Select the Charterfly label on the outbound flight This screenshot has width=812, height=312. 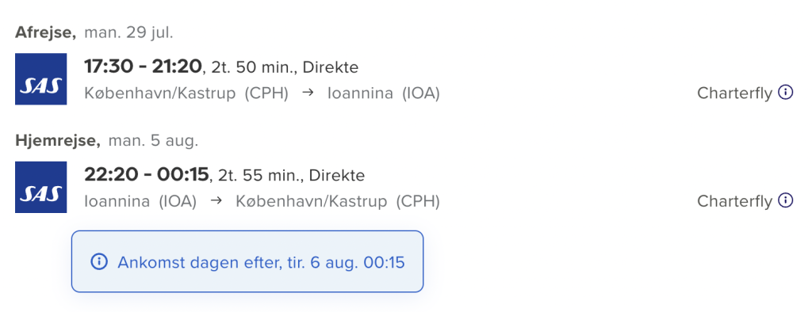[734, 93]
